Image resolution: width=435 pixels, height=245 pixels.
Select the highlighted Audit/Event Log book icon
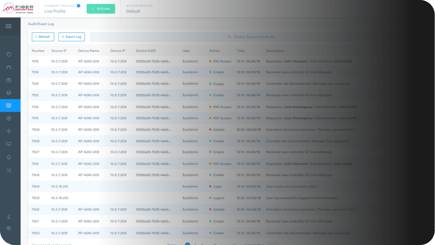coord(8,106)
